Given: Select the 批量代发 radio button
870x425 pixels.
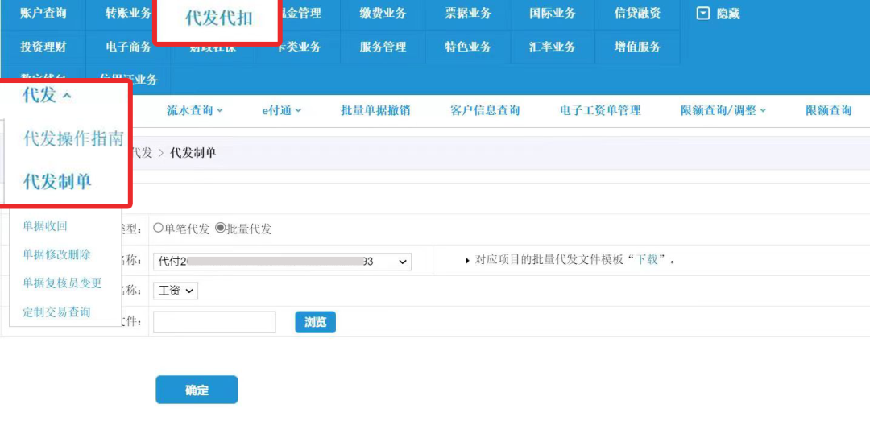Looking at the screenshot, I should pyautogui.click(x=220, y=228).
